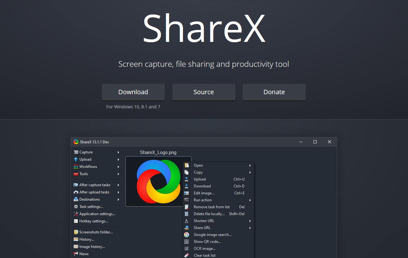Click the Download icon in context menu
The width and height of the screenshot is (408, 258).
point(187,186)
